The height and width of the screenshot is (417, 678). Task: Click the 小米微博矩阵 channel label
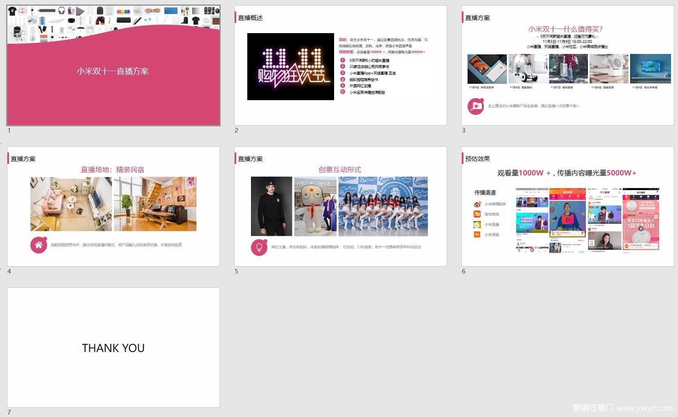coord(495,204)
